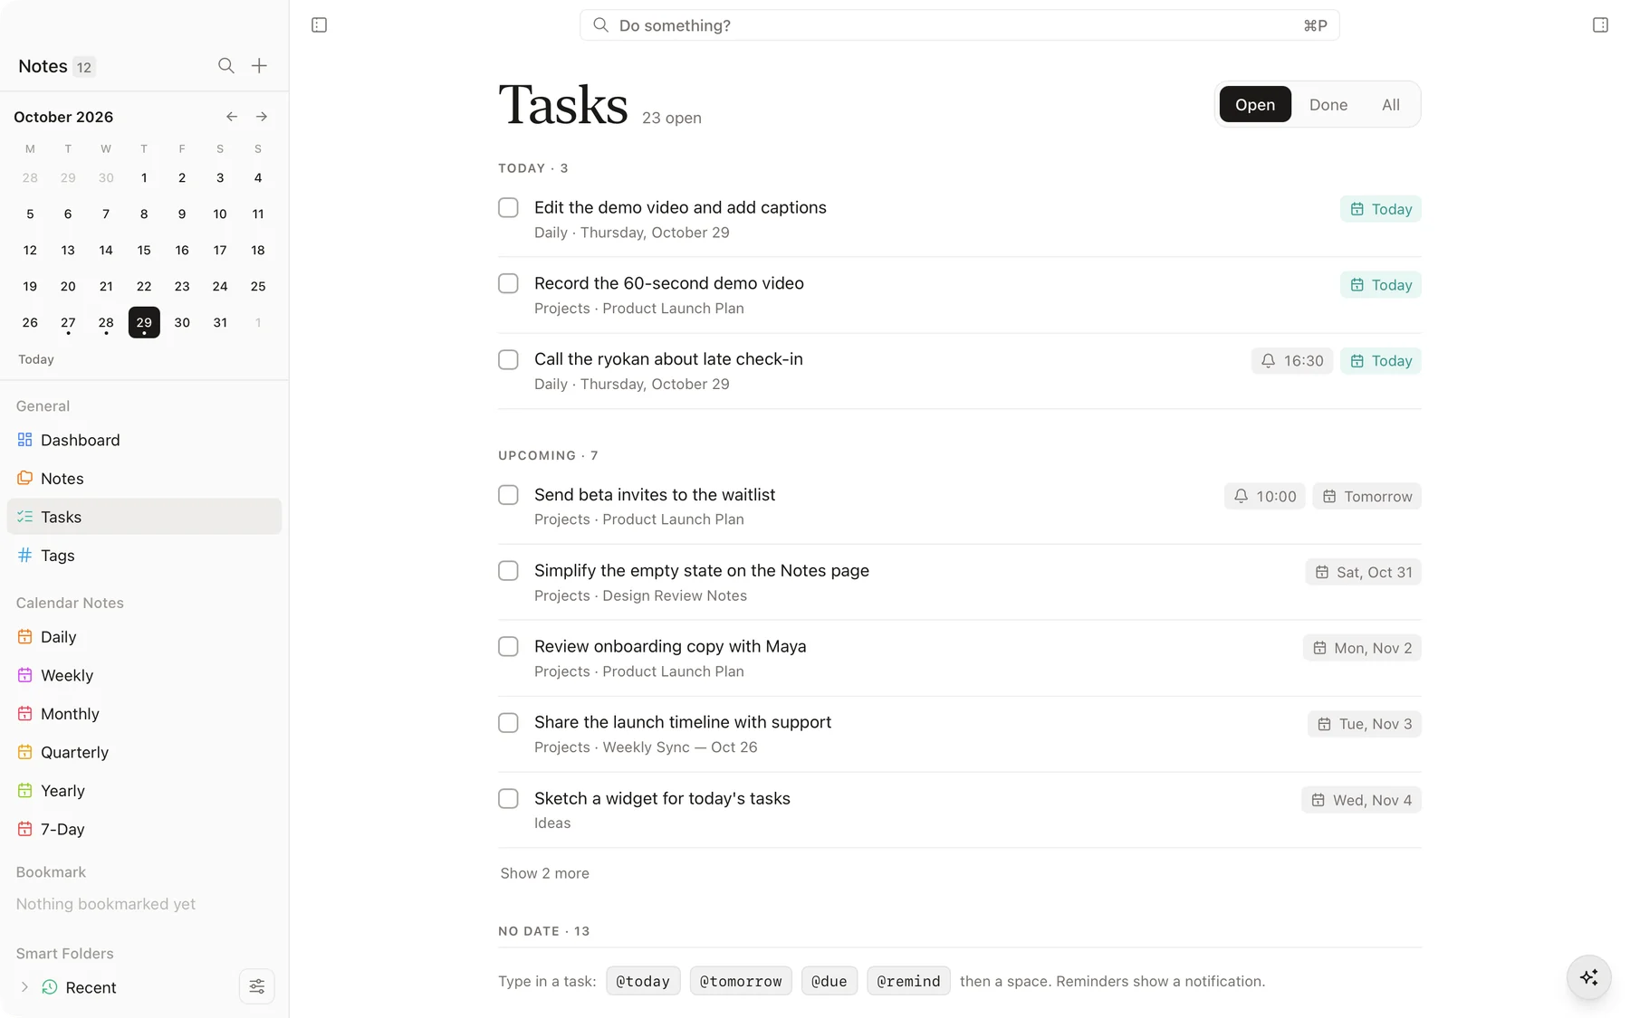Open Notes in the General section
1630x1018 pixels.
[145, 479]
